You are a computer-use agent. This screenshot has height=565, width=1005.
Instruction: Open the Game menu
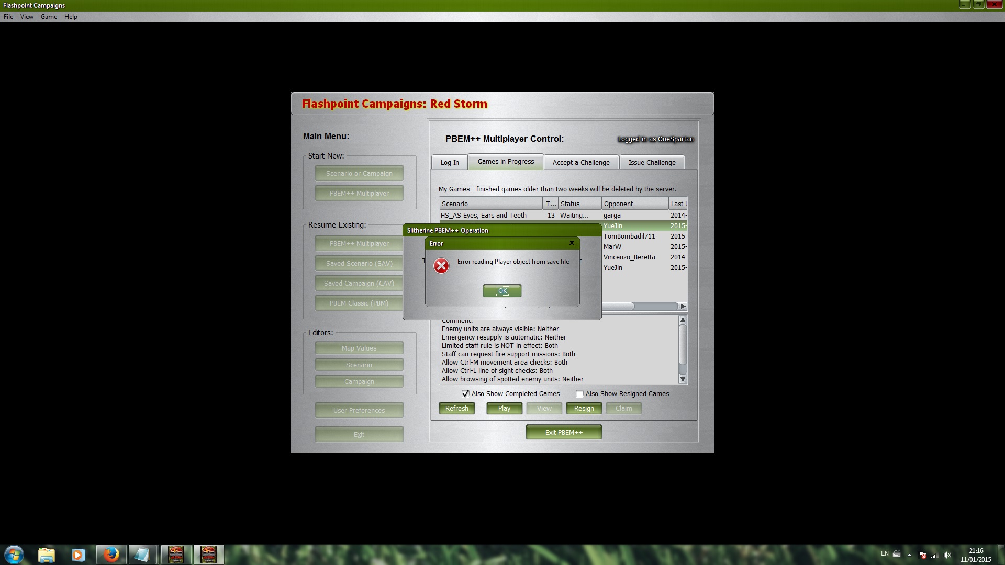[x=49, y=17]
